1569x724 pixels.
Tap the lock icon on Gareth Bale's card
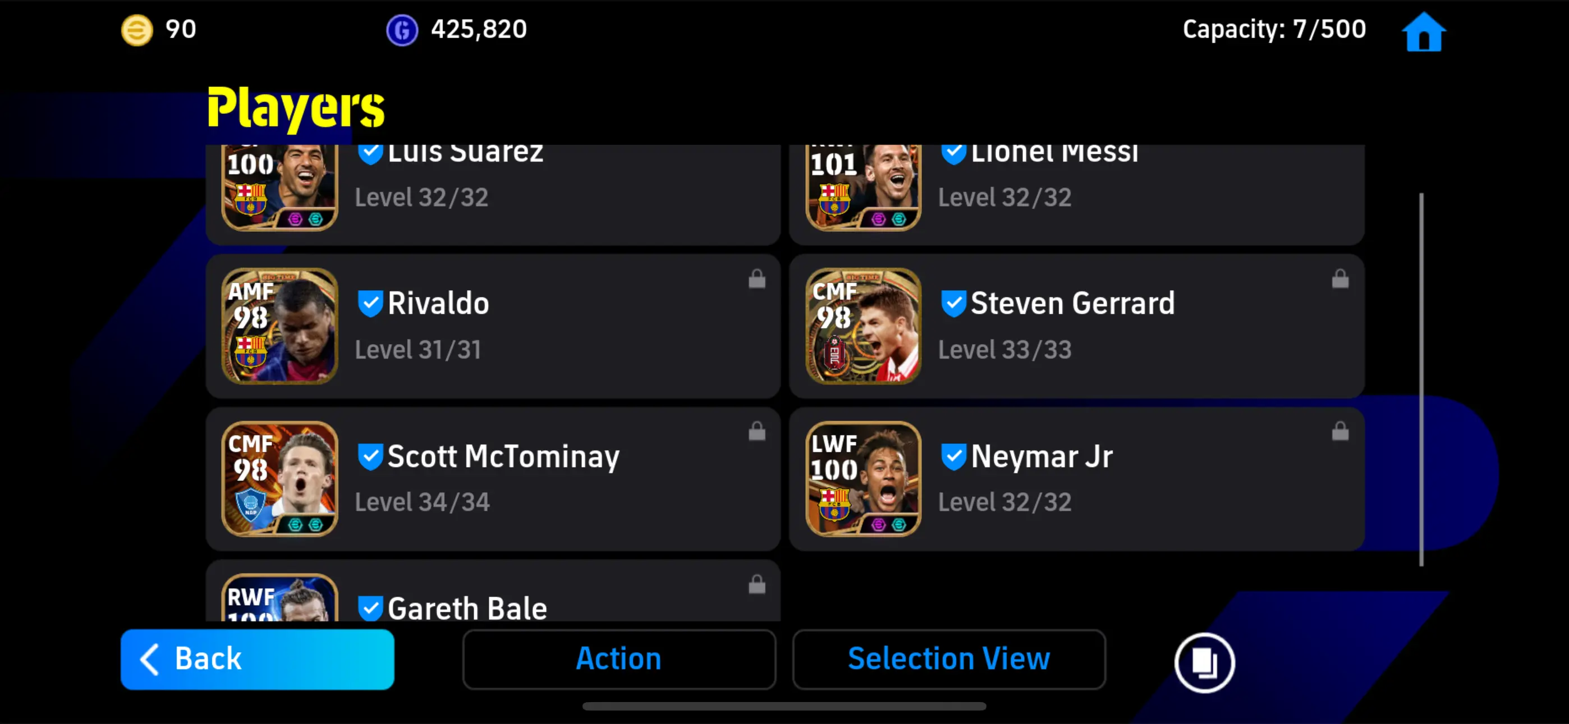[x=756, y=584]
